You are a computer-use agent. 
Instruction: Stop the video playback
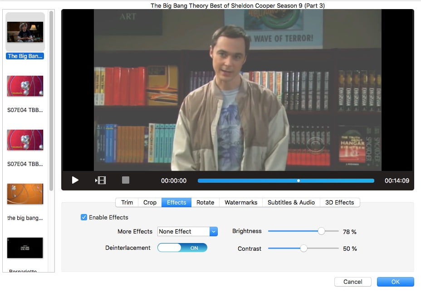pyautogui.click(x=126, y=180)
